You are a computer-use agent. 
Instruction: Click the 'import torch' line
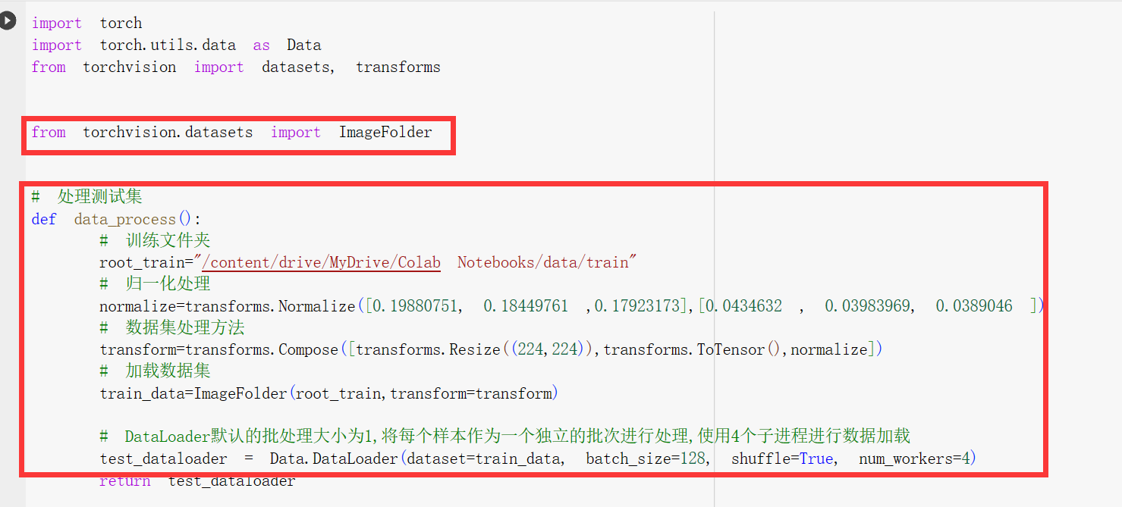pos(86,23)
